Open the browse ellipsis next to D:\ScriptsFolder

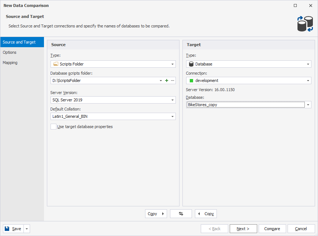point(172,80)
